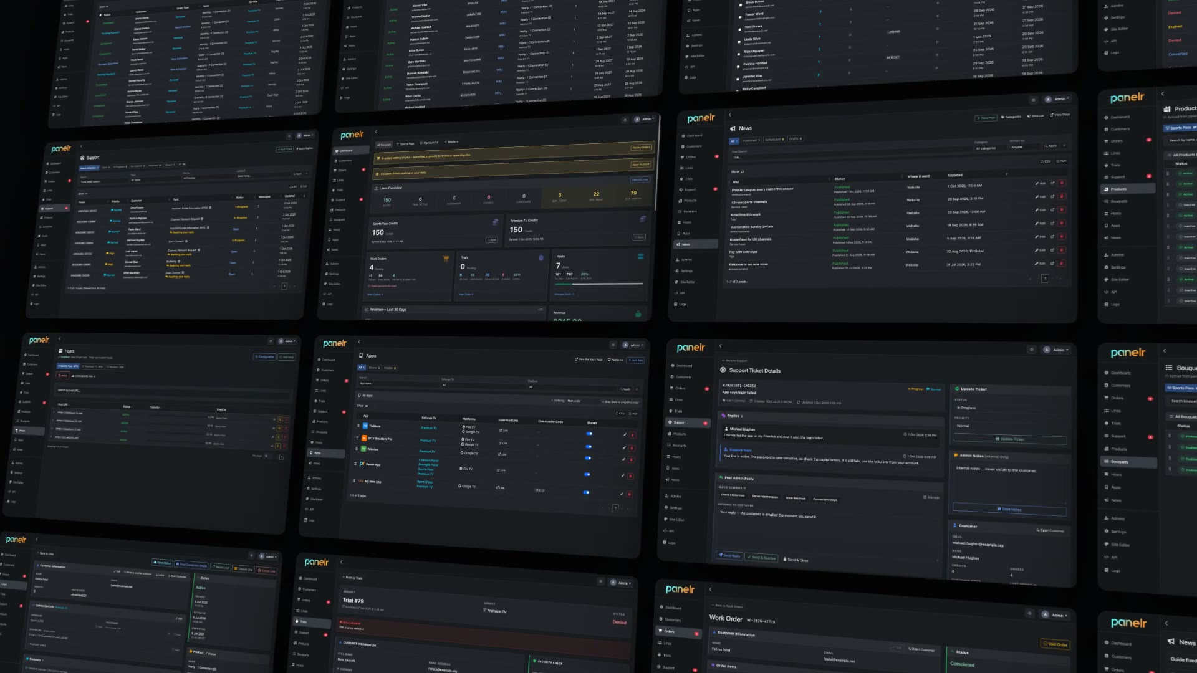
Task: Toggle the Shown switch for IPTV Smarters Pro
Action: point(588,446)
